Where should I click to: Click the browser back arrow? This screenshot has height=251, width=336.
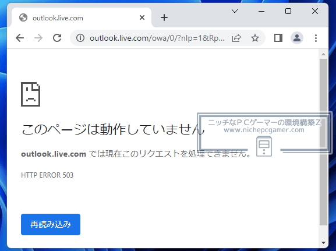click(20, 38)
